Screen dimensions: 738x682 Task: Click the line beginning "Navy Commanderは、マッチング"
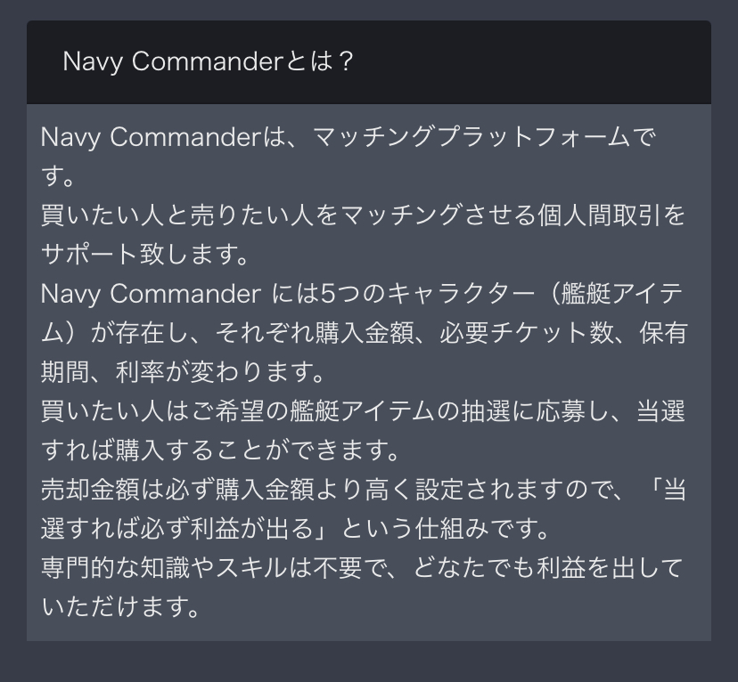pos(348,137)
